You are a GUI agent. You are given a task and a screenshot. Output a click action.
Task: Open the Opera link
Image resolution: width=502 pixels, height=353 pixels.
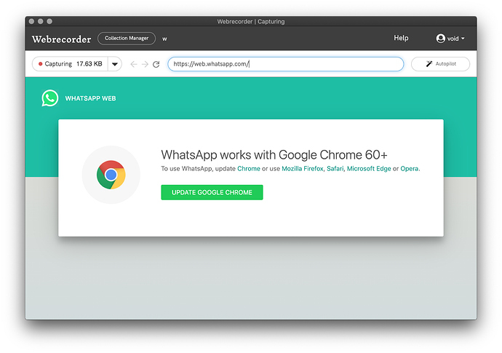click(x=409, y=168)
